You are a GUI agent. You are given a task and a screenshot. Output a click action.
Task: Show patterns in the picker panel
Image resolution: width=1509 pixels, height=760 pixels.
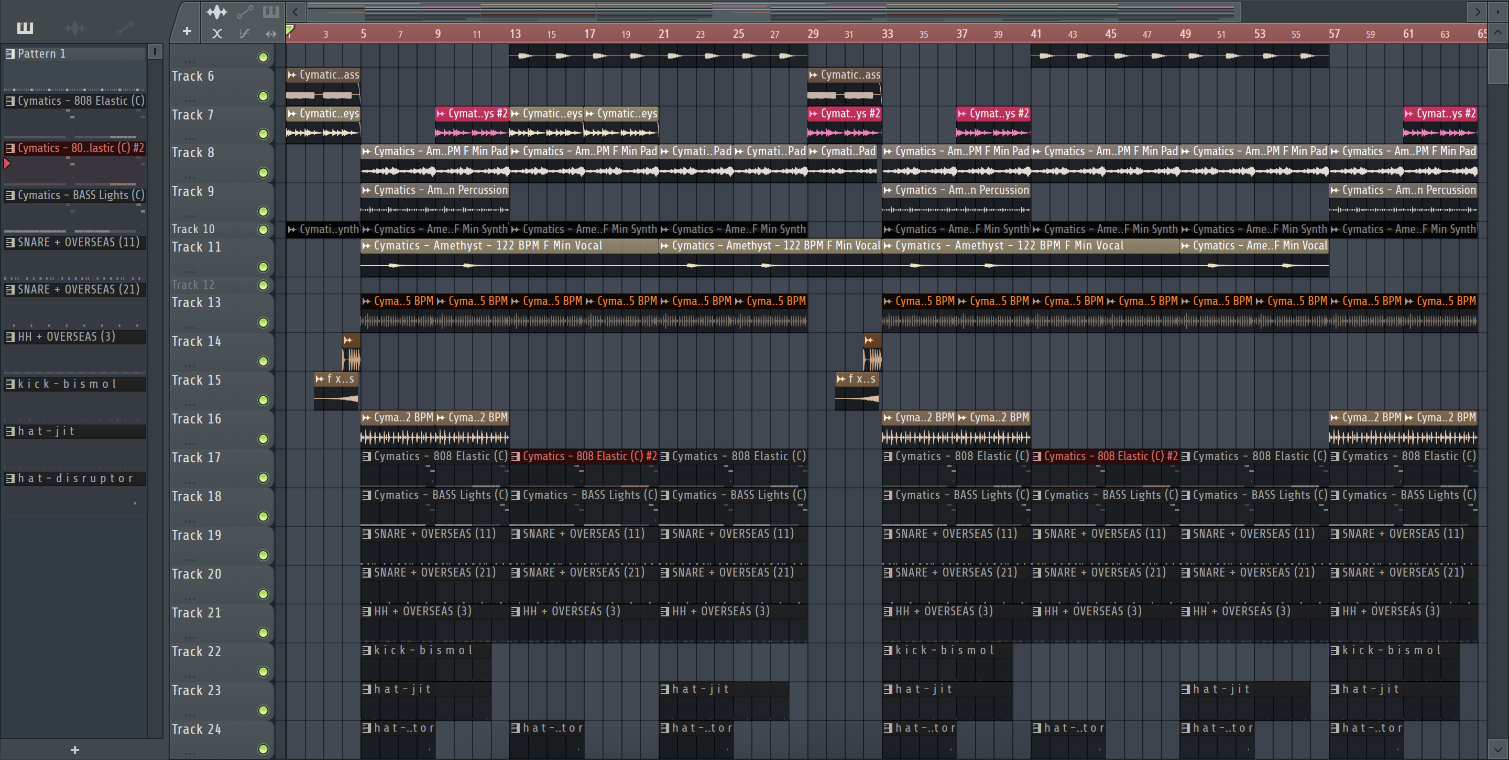point(25,28)
